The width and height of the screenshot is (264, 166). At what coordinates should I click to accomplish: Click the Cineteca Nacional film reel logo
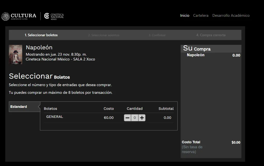coord(47,16)
